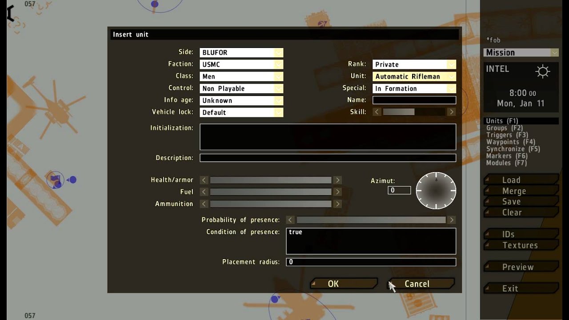The height and width of the screenshot is (320, 569).
Task: Open the Rank dropdown showing Private
Action: (x=414, y=64)
